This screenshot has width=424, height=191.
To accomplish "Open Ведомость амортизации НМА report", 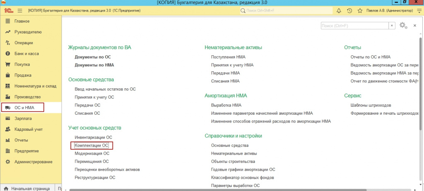I will (385, 73).
